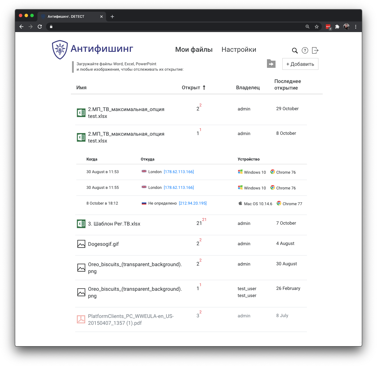Click the browser back arrow

click(21, 27)
